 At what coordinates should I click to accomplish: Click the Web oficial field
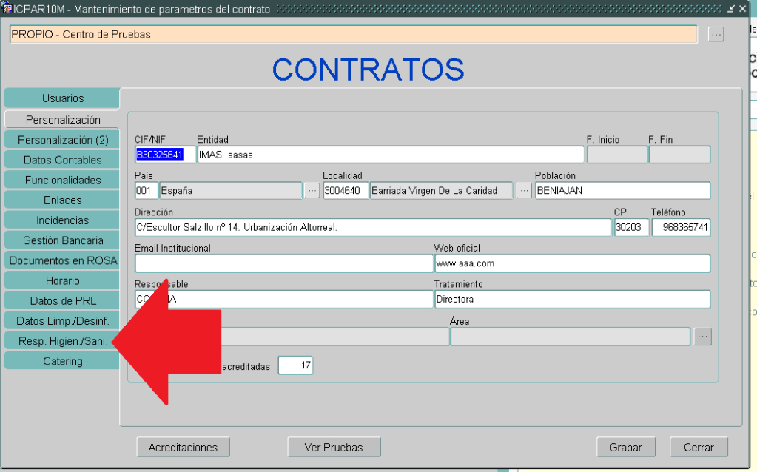point(571,263)
